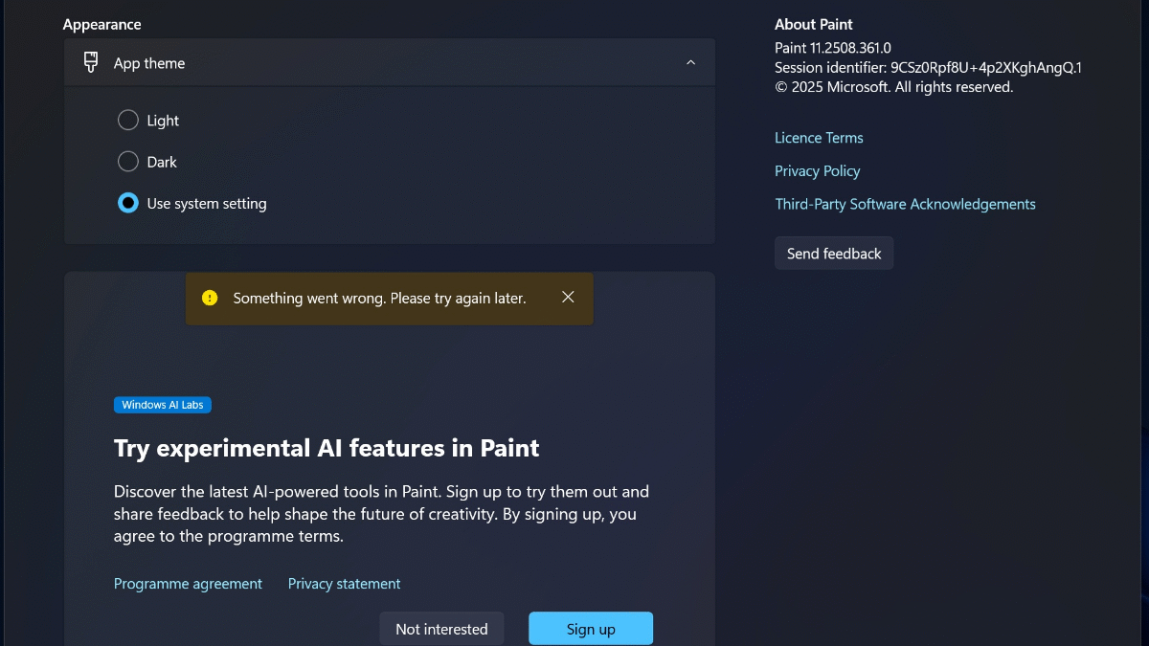Sign up for experimental AI features
This screenshot has width=1149, height=646.
(x=591, y=629)
